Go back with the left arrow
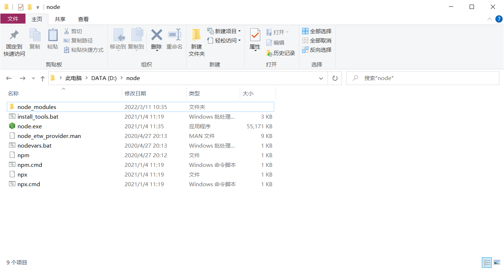The image size is (504, 268). coord(9,78)
